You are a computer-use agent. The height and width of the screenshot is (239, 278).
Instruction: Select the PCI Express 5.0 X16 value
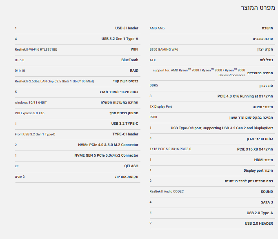point(29,113)
